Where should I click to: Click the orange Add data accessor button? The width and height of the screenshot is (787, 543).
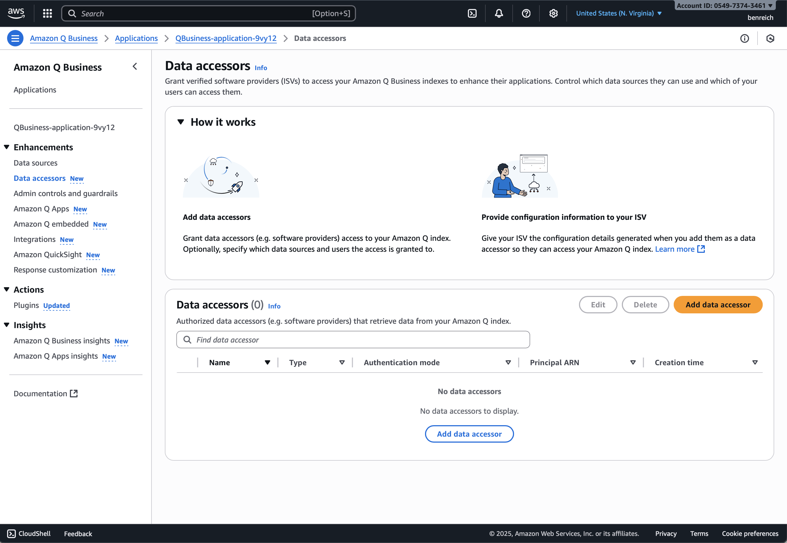pyautogui.click(x=718, y=305)
